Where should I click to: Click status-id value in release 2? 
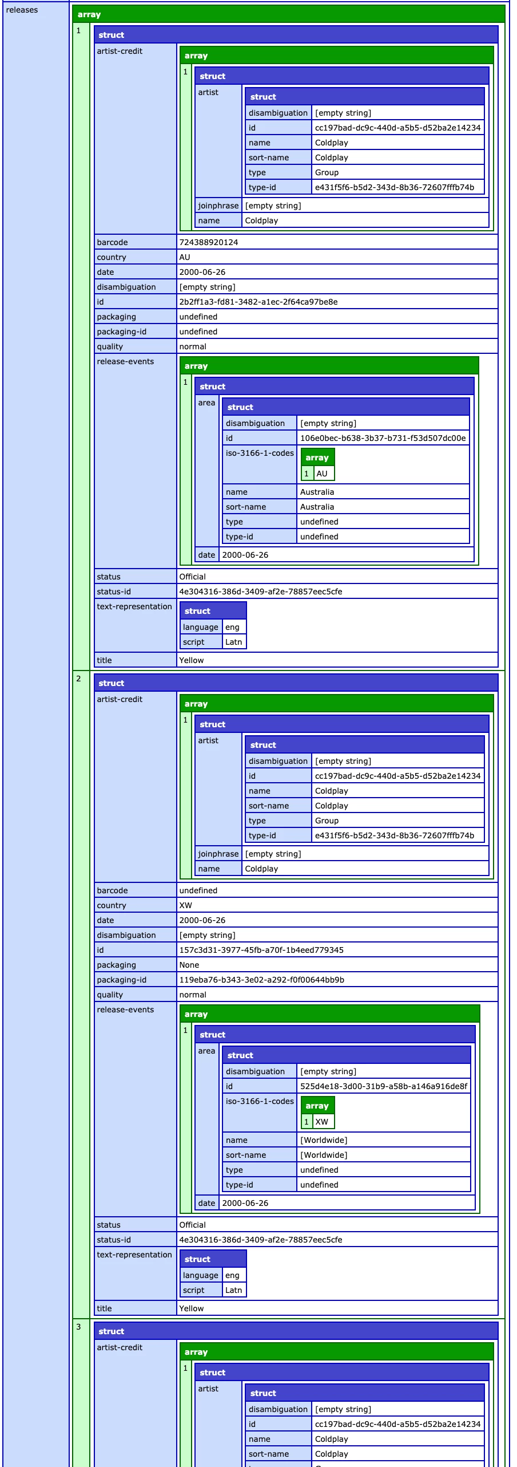(261, 1240)
